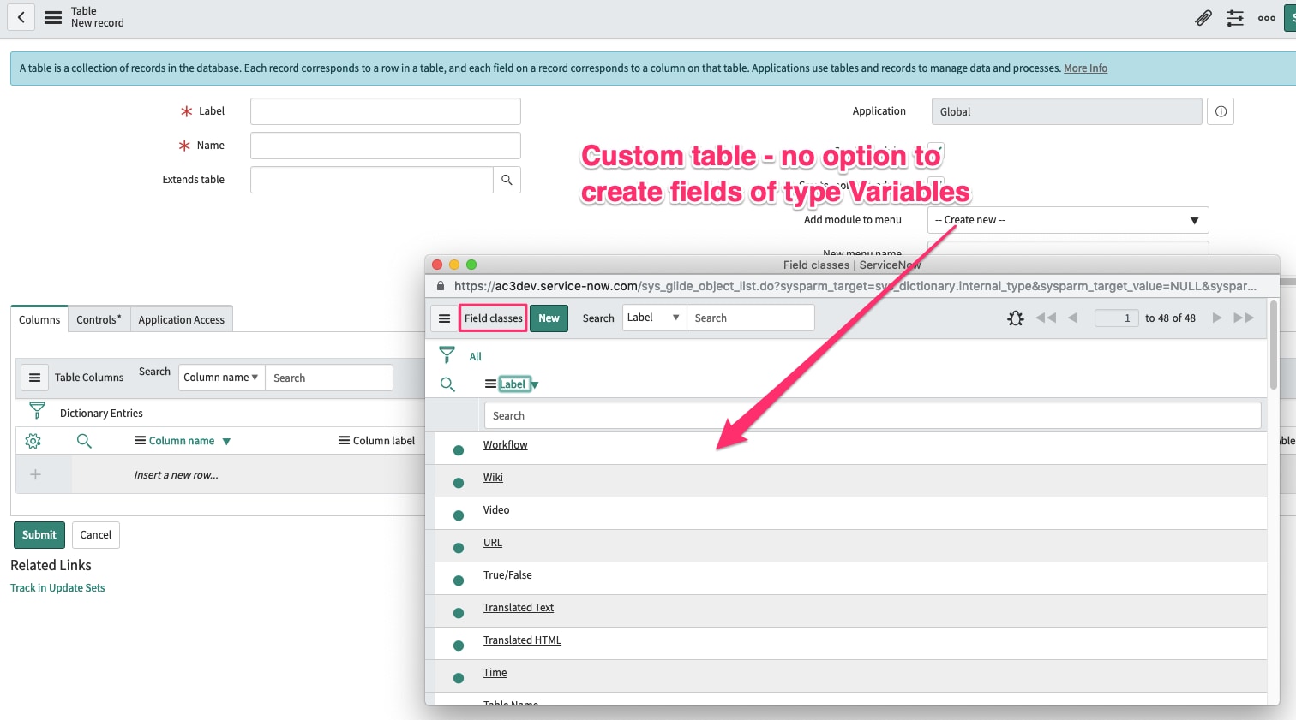Screen dimensions: 1296x720
Task: Open the Table Columns list gear icon
Action: point(33,440)
